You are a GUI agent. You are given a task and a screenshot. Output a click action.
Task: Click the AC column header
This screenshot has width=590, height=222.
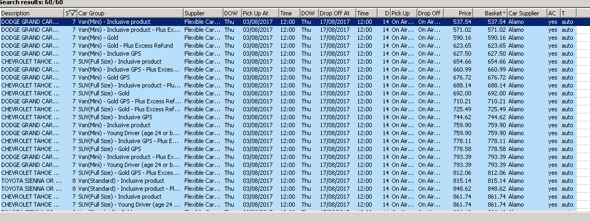(554, 14)
